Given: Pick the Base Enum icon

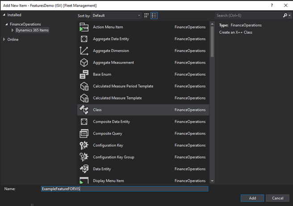Looking at the screenshot, I should click(84, 74).
